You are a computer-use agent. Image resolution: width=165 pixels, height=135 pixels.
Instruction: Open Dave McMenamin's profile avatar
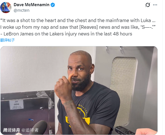pyautogui.click(x=6, y=7)
